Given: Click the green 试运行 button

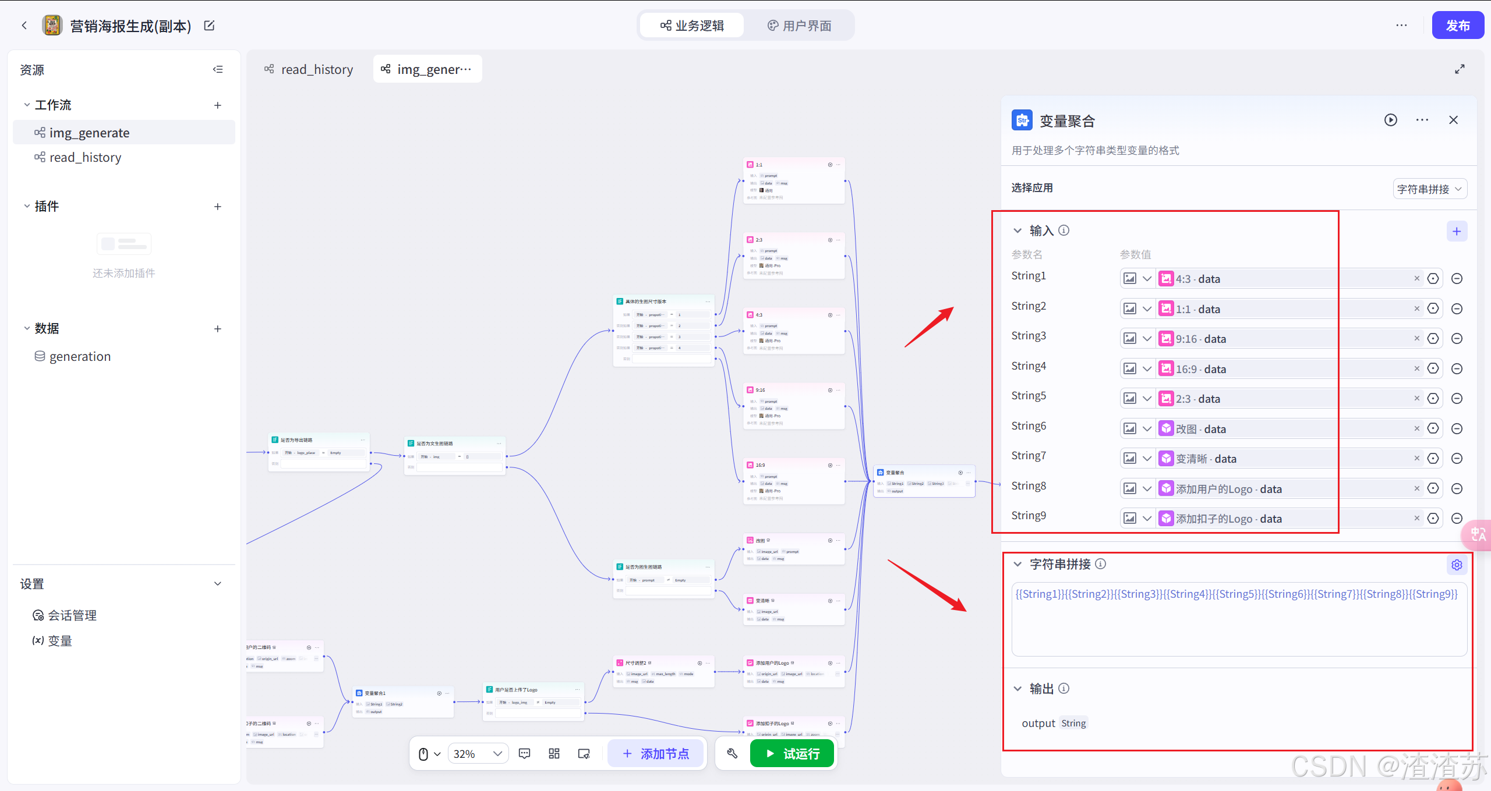Looking at the screenshot, I should [792, 754].
